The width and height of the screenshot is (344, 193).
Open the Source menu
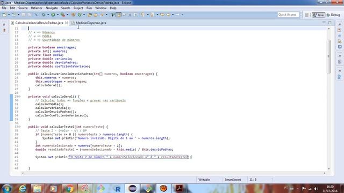(x=23, y=8)
